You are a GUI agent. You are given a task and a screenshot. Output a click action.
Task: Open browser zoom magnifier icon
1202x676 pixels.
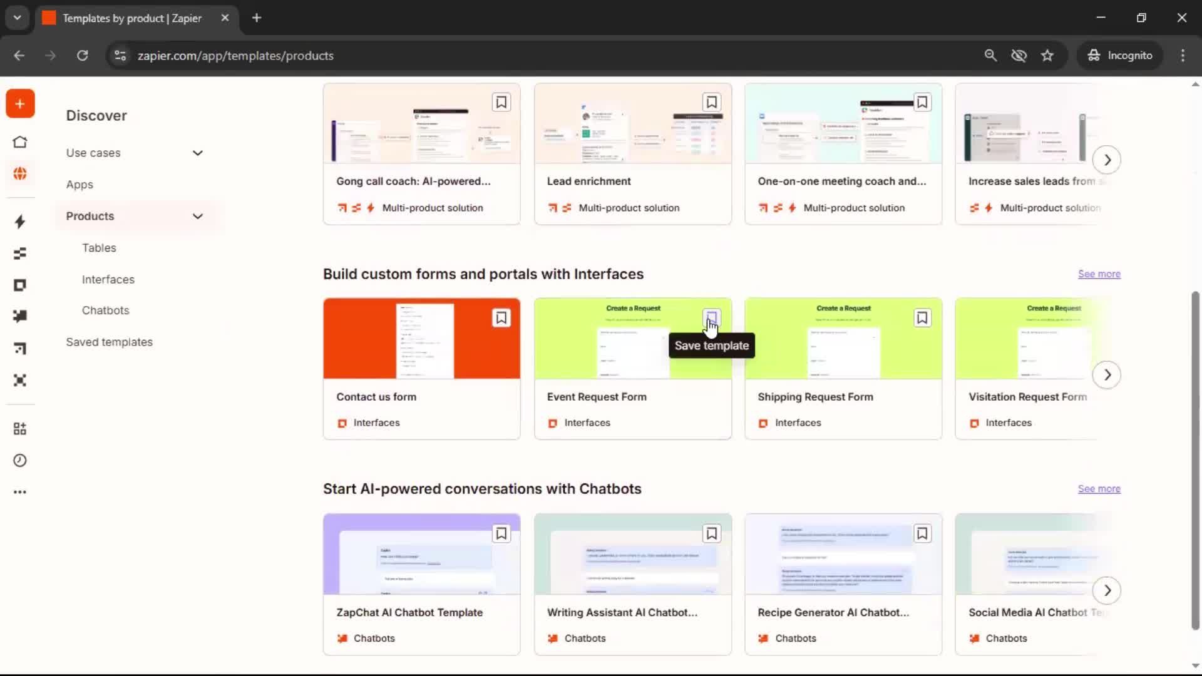point(990,56)
